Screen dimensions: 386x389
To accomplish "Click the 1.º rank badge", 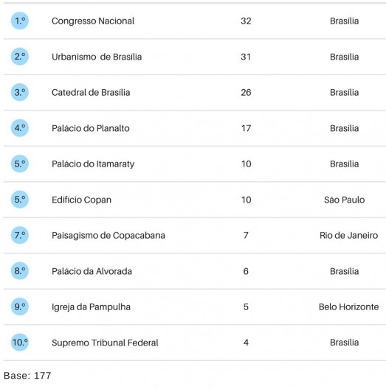I will [20, 21].
